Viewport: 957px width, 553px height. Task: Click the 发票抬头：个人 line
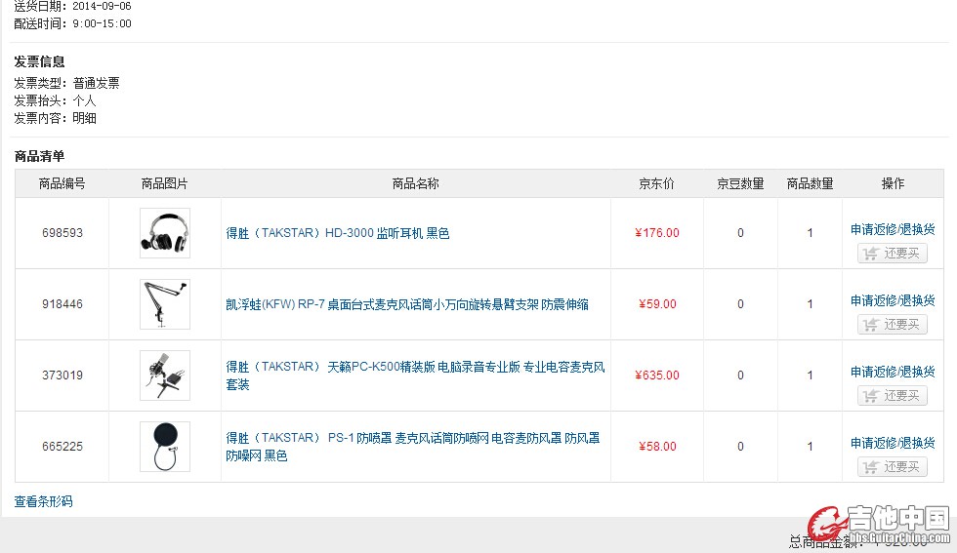[x=55, y=100]
